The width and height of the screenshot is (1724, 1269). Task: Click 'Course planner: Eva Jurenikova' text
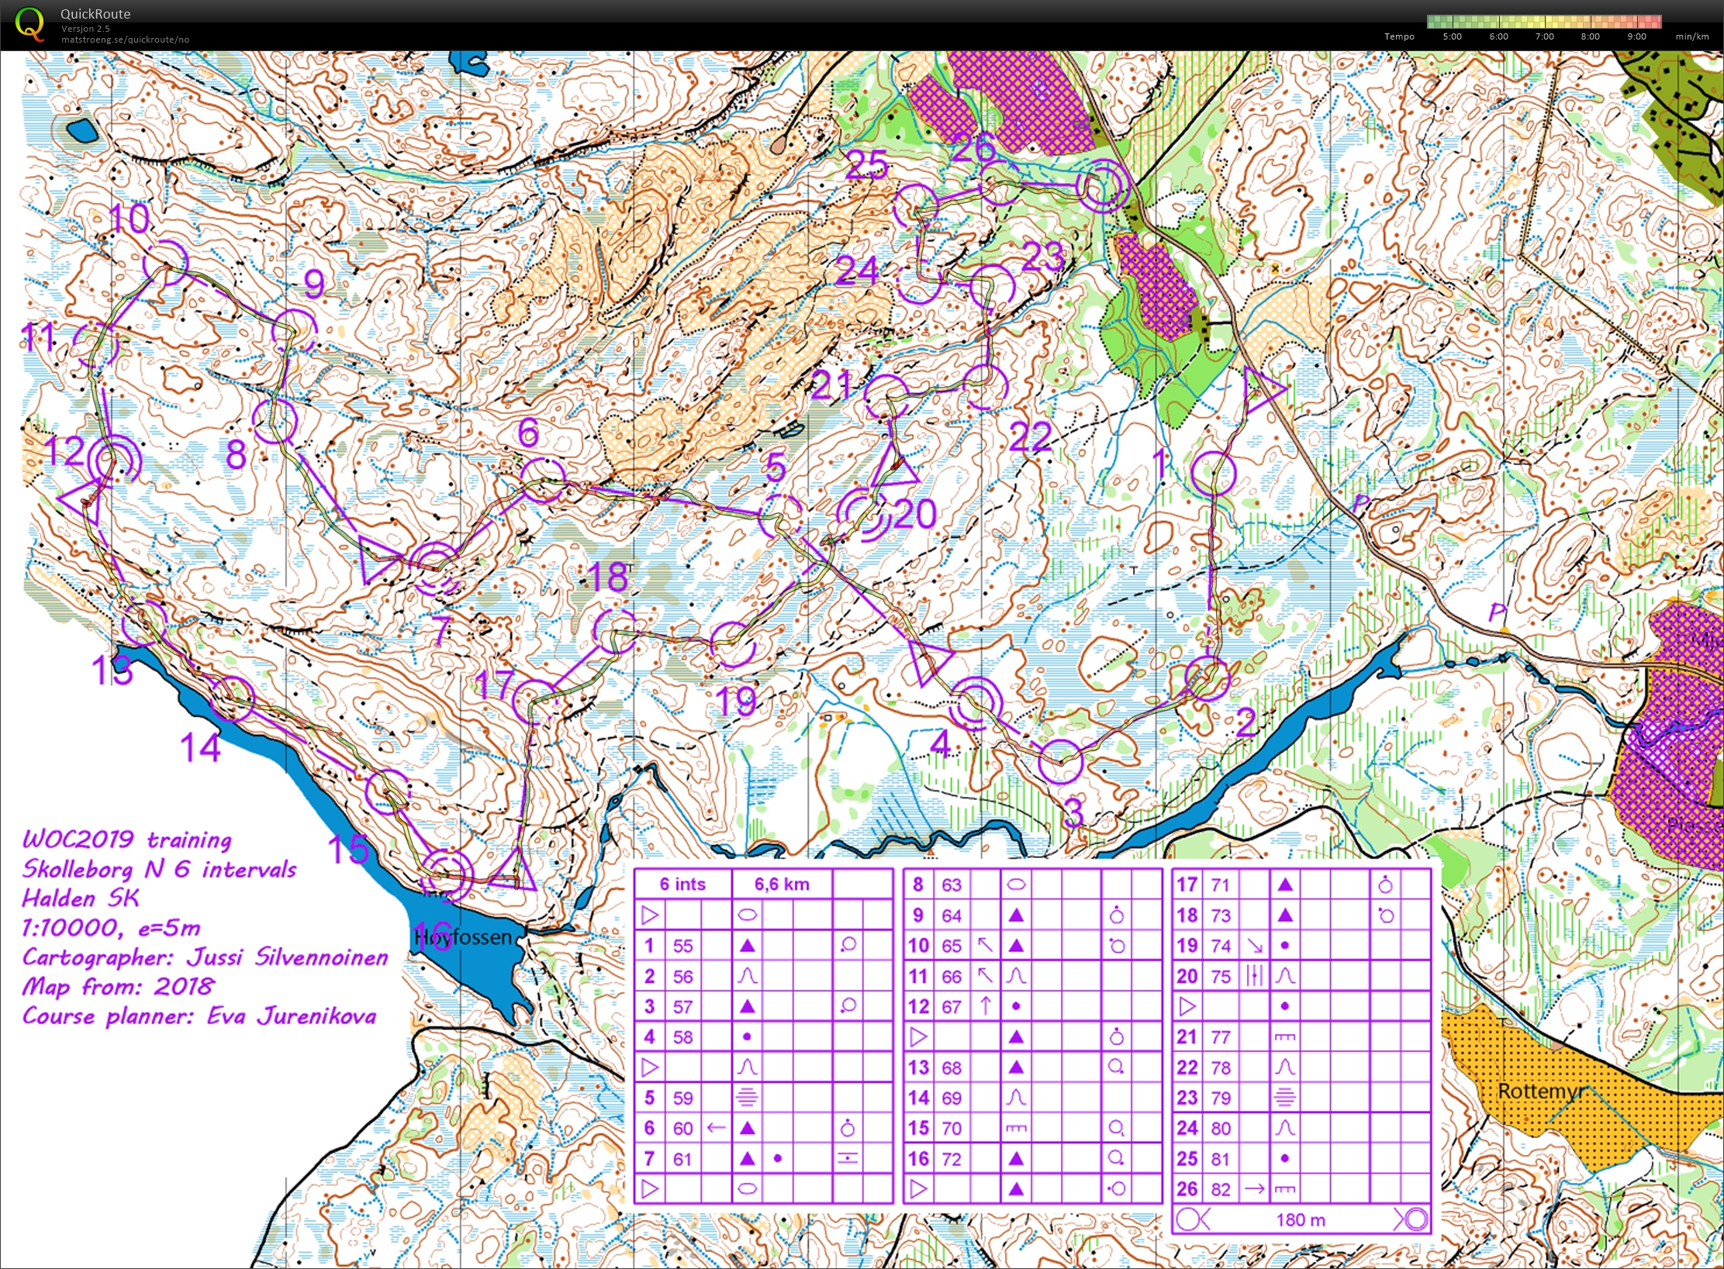pyautogui.click(x=199, y=1016)
